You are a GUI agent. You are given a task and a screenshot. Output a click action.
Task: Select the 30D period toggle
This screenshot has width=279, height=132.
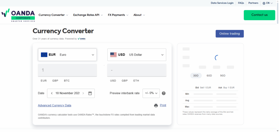click(x=196, y=75)
